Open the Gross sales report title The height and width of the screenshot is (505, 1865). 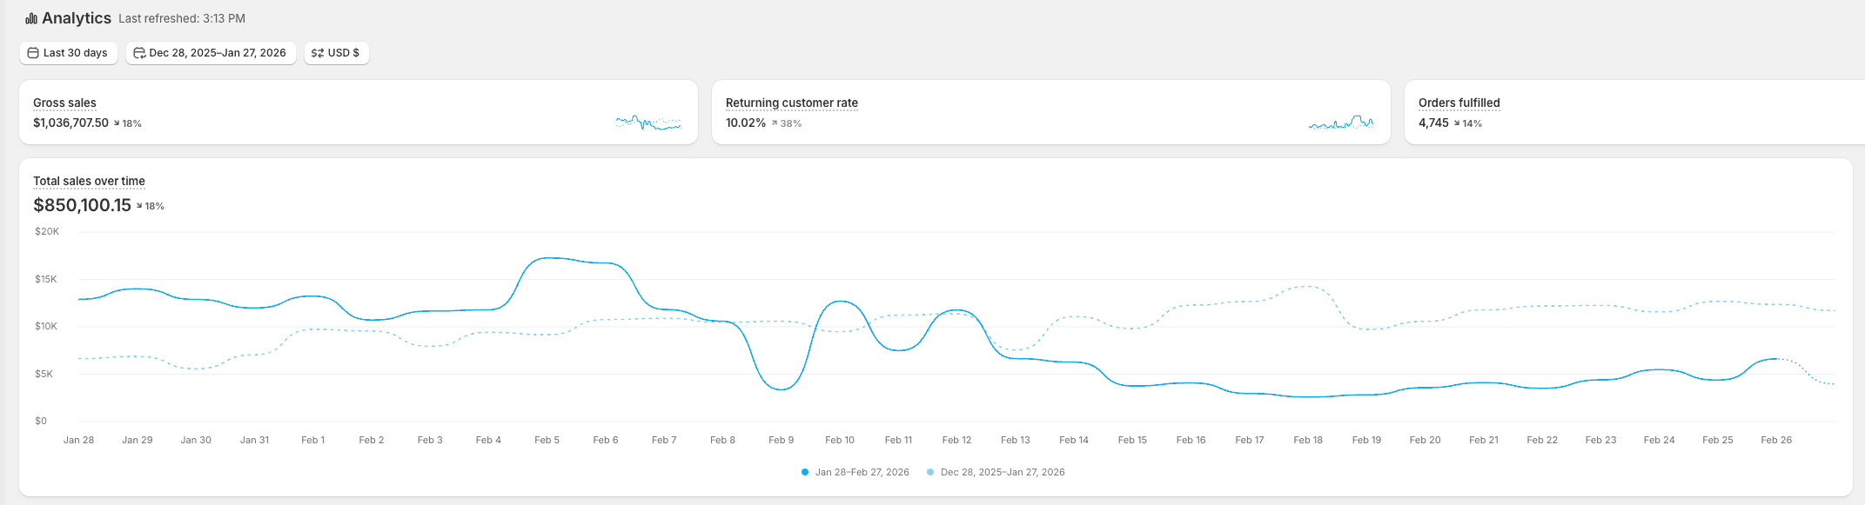[64, 103]
